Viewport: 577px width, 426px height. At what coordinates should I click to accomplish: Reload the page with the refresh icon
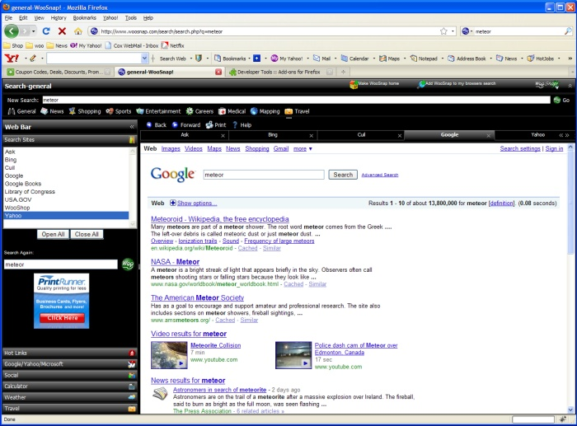(46, 31)
